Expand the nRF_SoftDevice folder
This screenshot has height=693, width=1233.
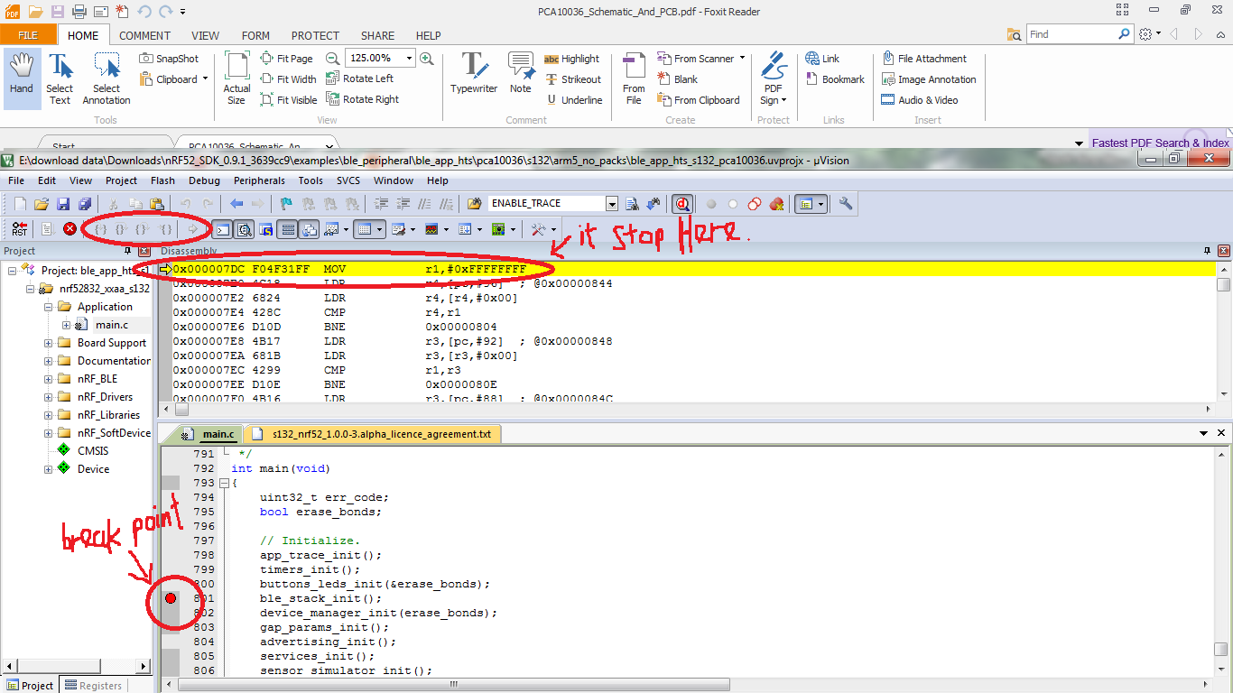[x=49, y=433]
